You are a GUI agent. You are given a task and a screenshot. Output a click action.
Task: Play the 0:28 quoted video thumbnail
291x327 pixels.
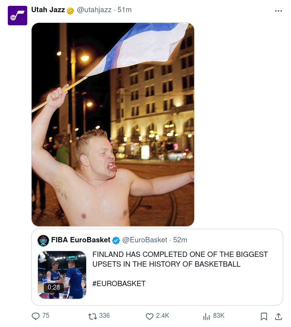[x=62, y=275]
